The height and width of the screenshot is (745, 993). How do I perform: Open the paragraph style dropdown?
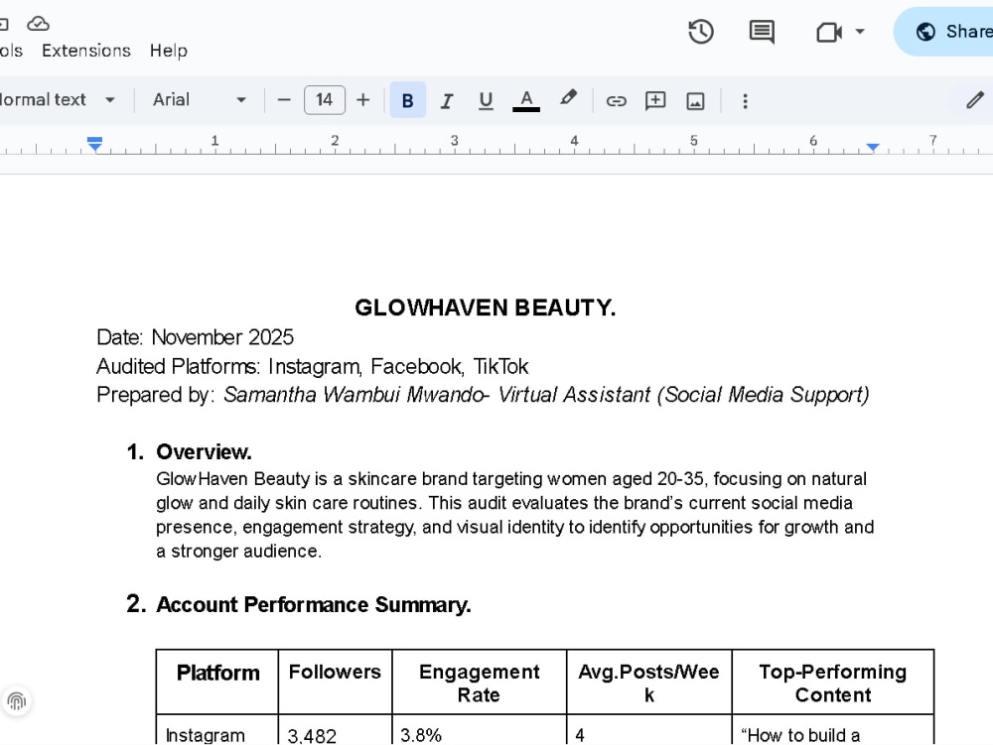click(59, 100)
